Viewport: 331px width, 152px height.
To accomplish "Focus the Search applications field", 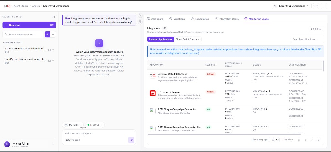I will click(307, 39).
